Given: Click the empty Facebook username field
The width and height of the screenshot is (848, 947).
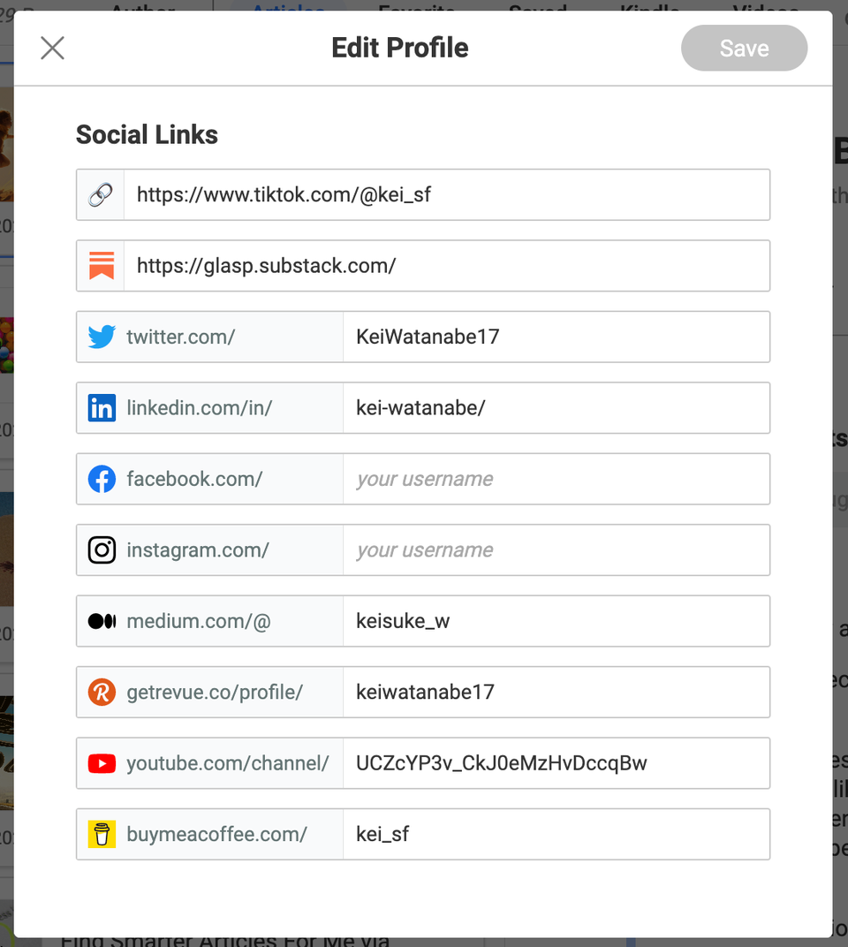Looking at the screenshot, I should (x=556, y=479).
